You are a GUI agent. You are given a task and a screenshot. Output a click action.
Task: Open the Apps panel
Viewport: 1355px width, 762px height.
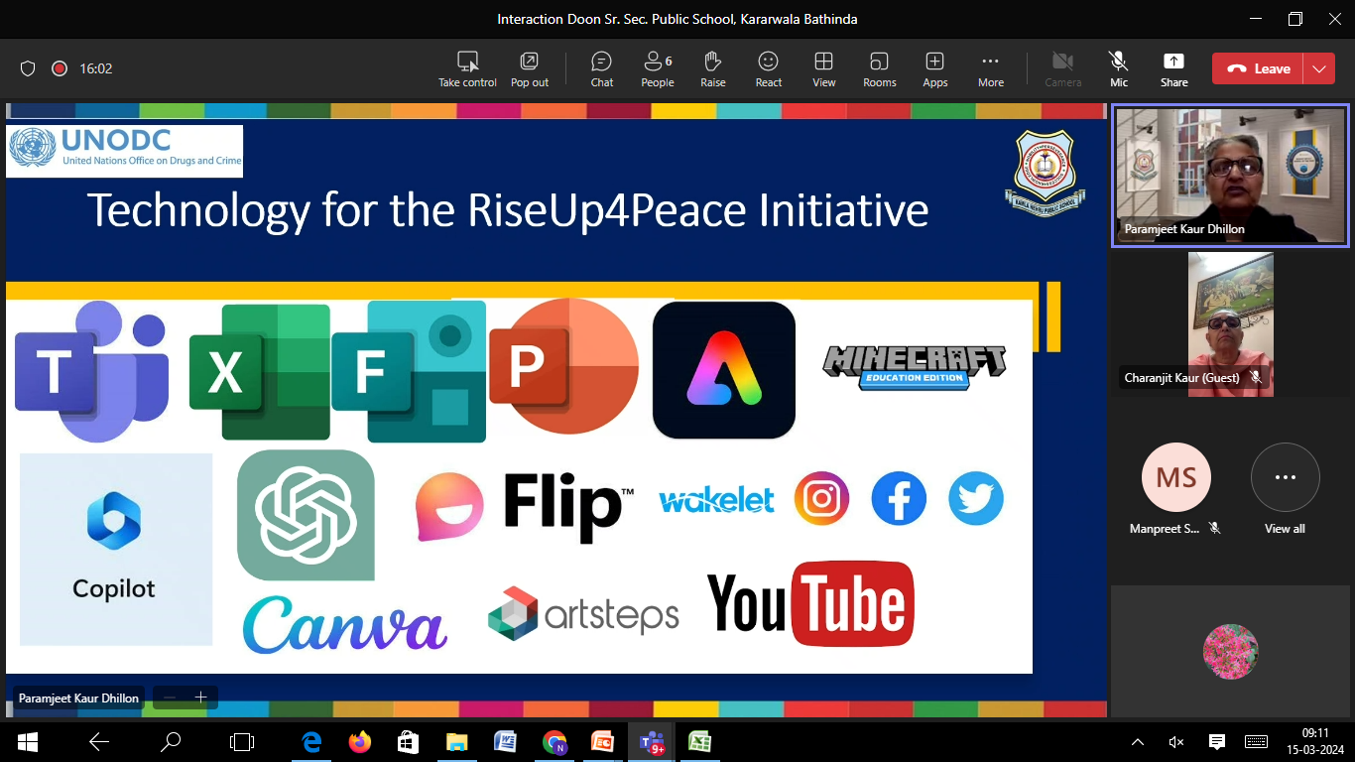pos(934,69)
